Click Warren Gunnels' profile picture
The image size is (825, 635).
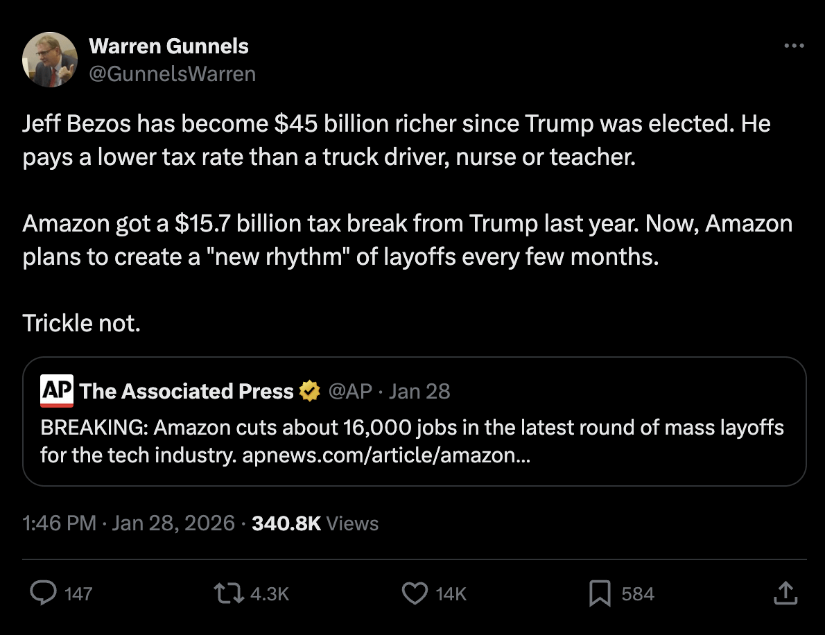point(50,60)
